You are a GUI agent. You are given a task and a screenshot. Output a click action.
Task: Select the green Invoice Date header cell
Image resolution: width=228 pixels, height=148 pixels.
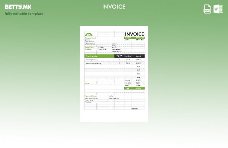pos(140,38)
